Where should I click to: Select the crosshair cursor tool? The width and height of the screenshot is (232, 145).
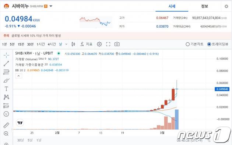[6, 55]
